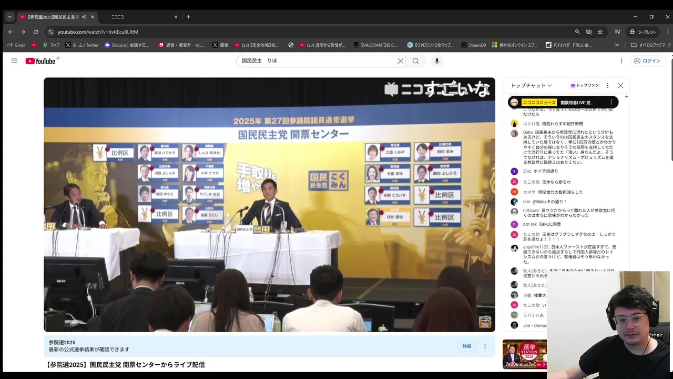Open the browser zoom magnifier icon

click(577, 32)
